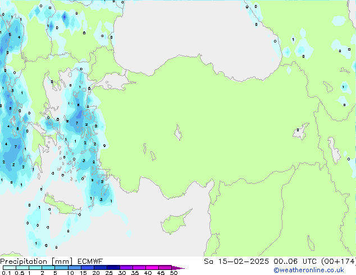Click the '35' legend scale label
The image size is (356, 275).
(135, 273)
